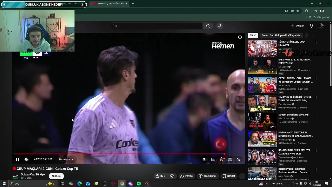Open the Chrome profile avatar
The height and width of the screenshot is (187, 332).
click(x=322, y=11)
